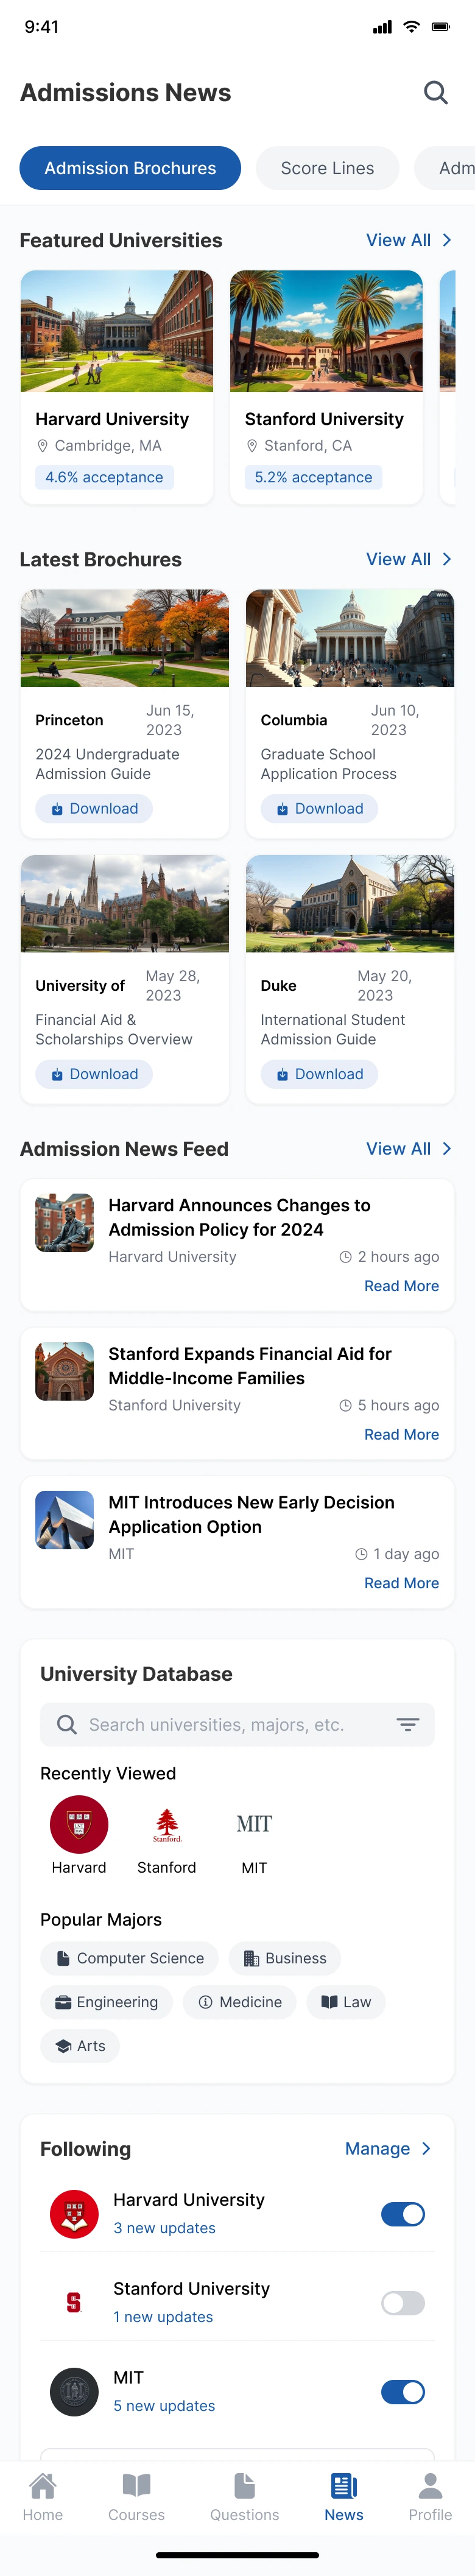Viewport: 475px width, 2576px height.
Task: Tap the MIT logo under Recently Viewed
Action: click(254, 1824)
